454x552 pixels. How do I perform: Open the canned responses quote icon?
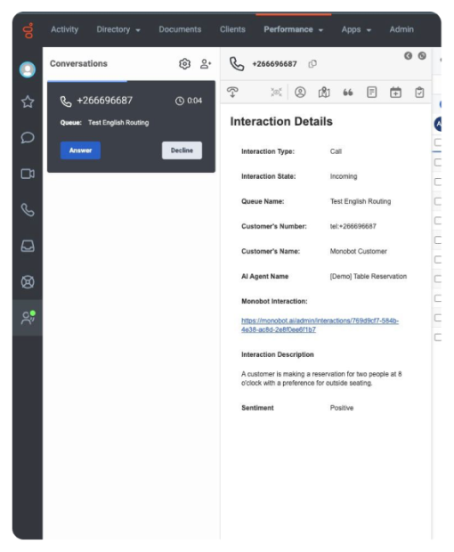click(x=348, y=93)
